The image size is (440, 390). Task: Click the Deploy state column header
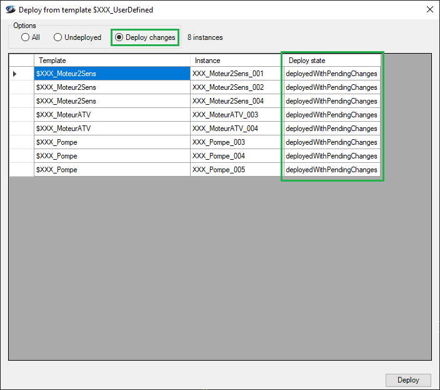pyautogui.click(x=331, y=61)
